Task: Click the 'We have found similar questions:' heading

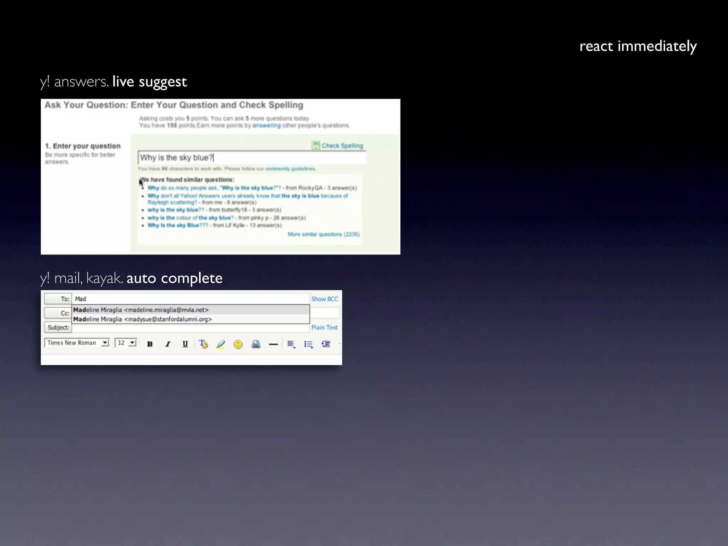Action: coord(187,180)
